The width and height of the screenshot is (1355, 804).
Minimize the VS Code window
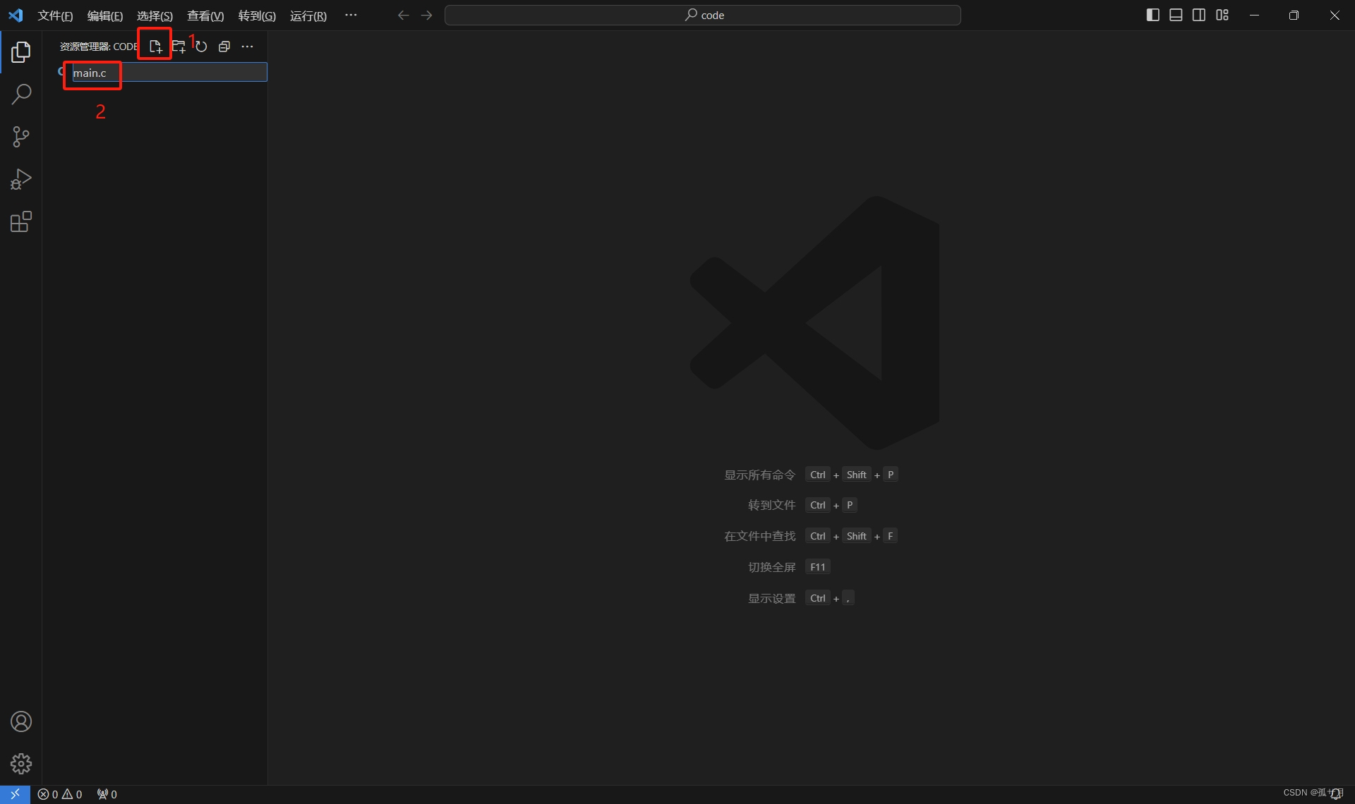point(1254,15)
